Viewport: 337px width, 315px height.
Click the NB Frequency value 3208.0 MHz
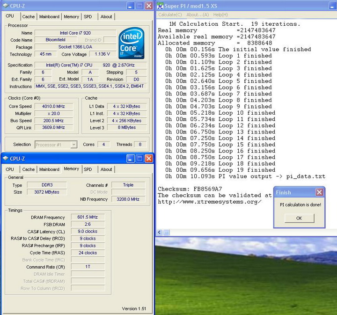pos(128,199)
